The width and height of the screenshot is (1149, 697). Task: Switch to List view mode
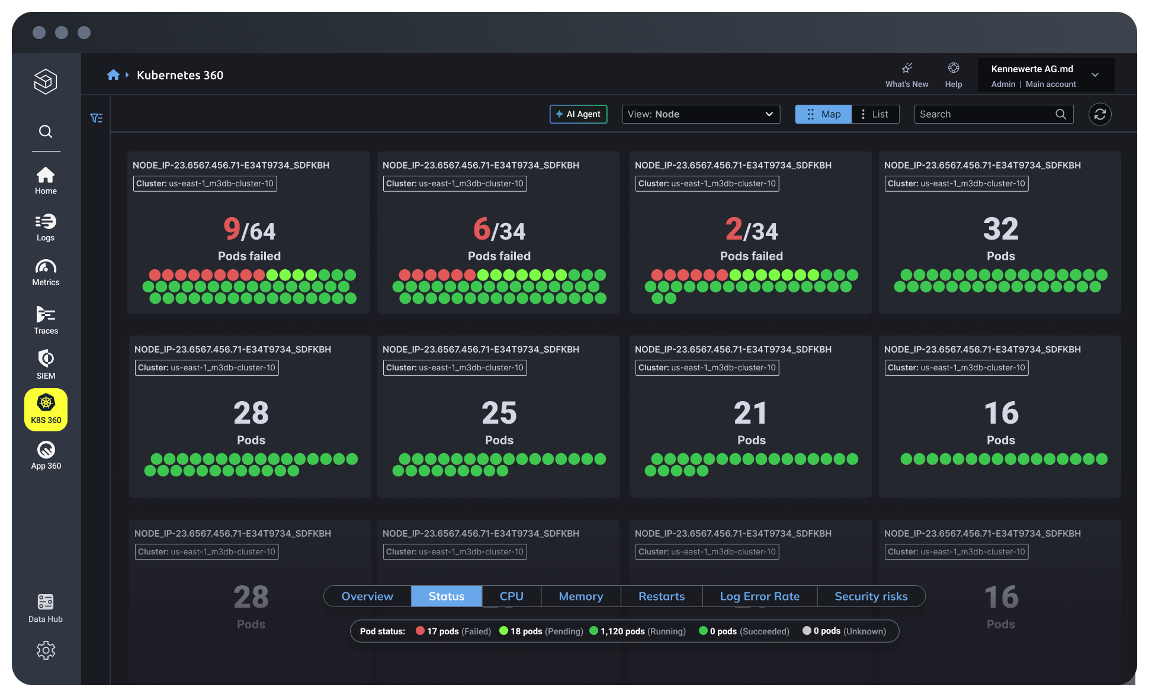tap(875, 114)
